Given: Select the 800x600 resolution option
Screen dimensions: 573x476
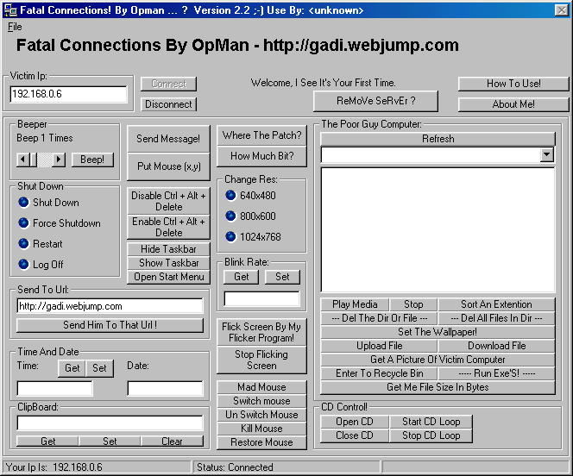Looking at the screenshot, I should [x=230, y=216].
